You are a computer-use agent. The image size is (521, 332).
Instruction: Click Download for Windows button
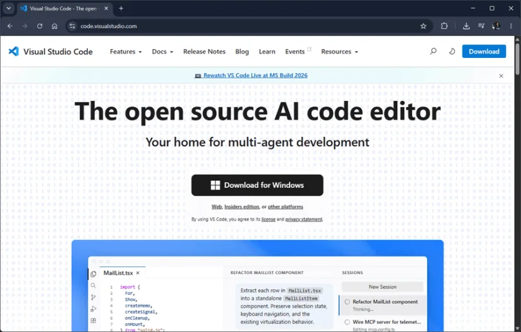[257, 185]
